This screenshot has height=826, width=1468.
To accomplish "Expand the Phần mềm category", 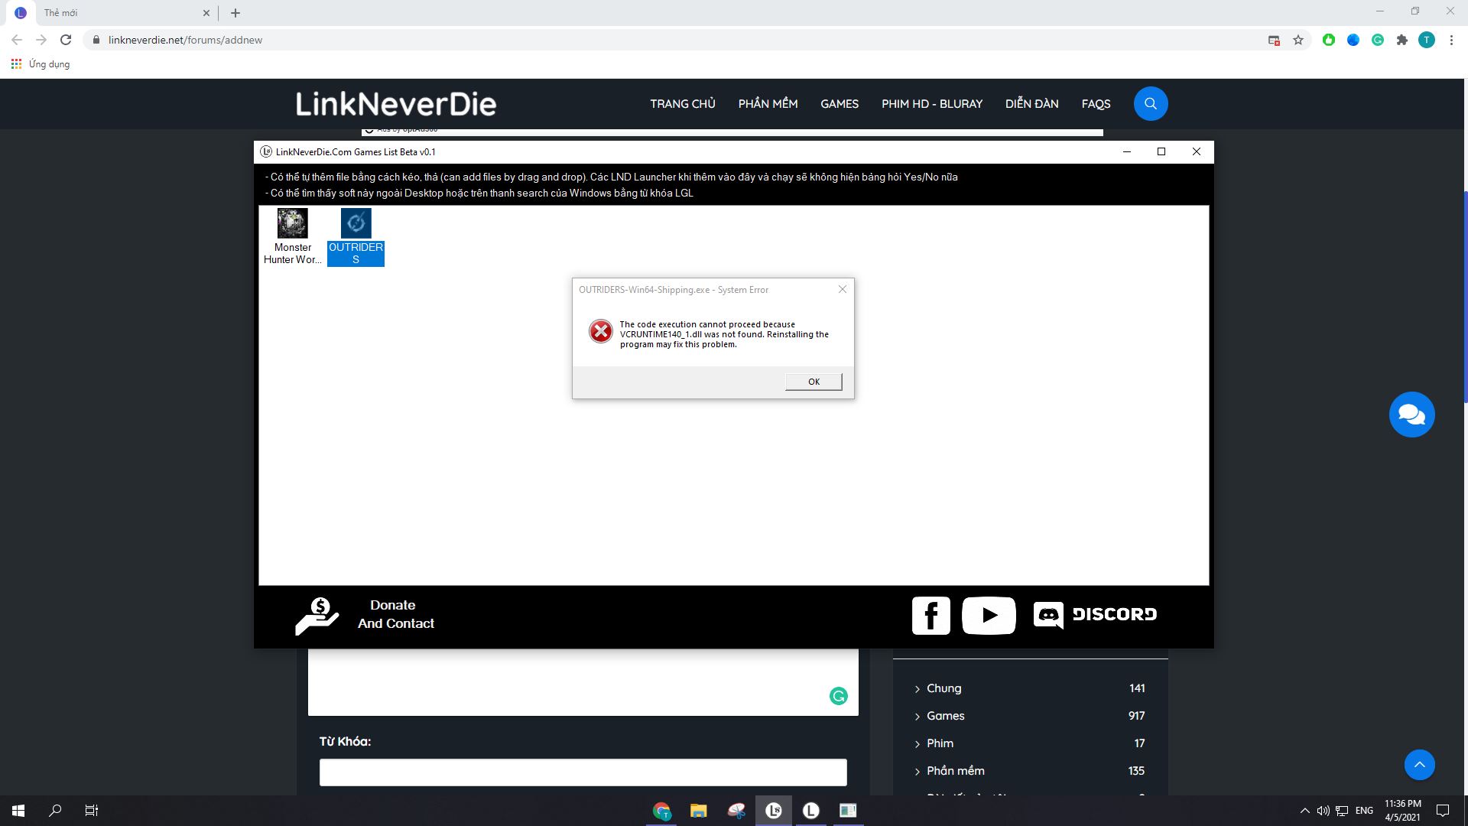I will [955, 771].
